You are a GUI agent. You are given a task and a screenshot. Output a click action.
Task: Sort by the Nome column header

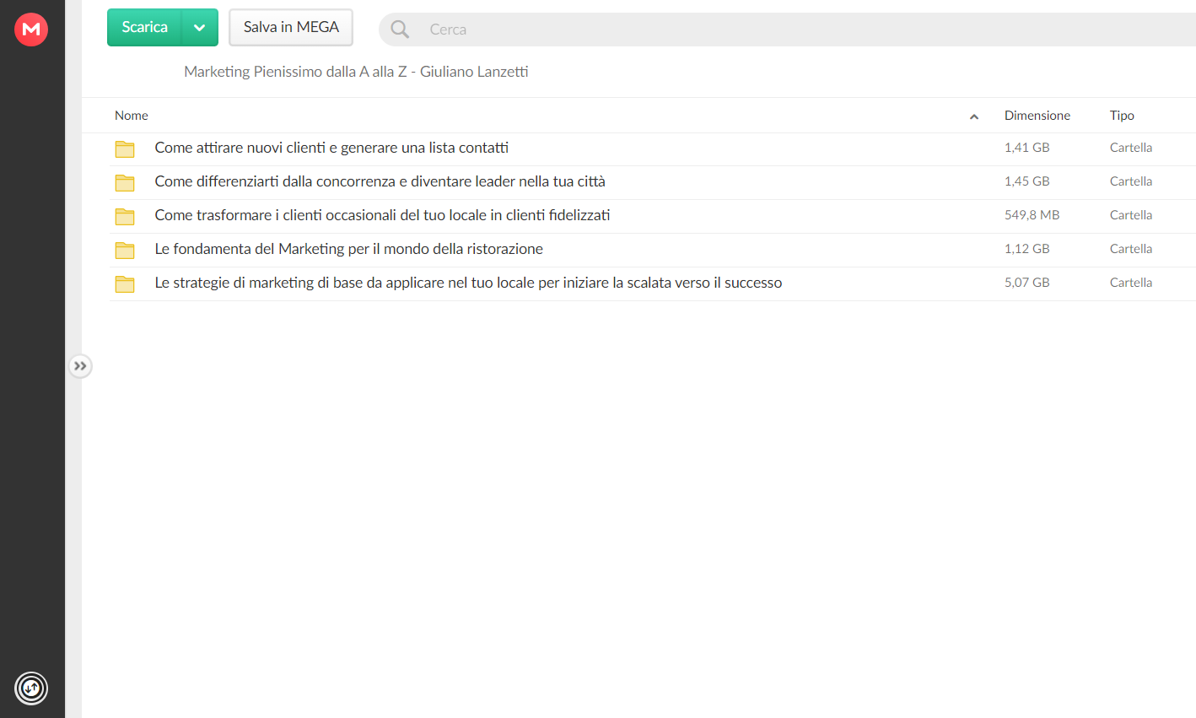click(132, 116)
